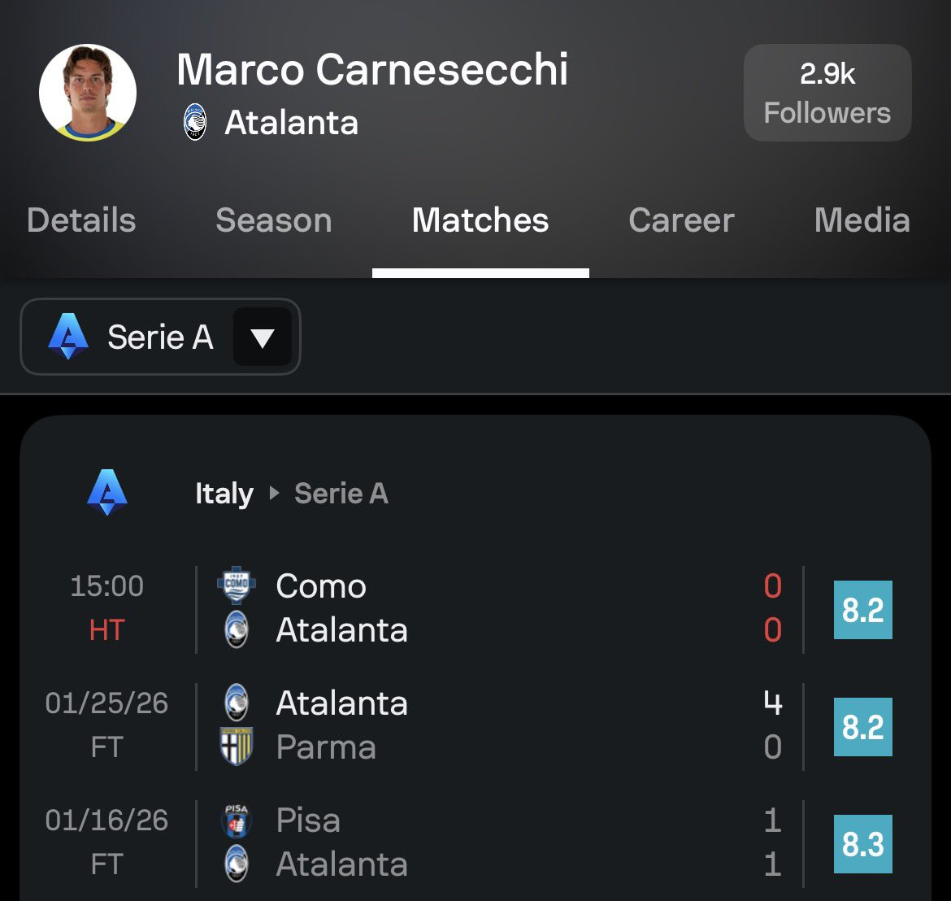
Task: Open the live Como vs Atalanta match row
Action: [x=488, y=608]
